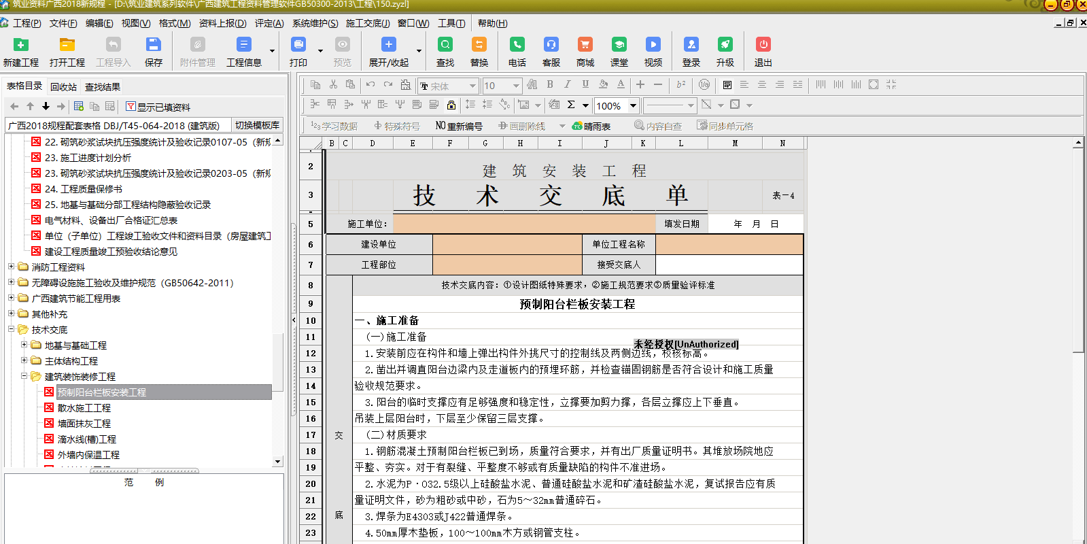Click the Mall (商城) shopping cart icon
Image resolution: width=1087 pixels, height=544 pixels.
585,45
